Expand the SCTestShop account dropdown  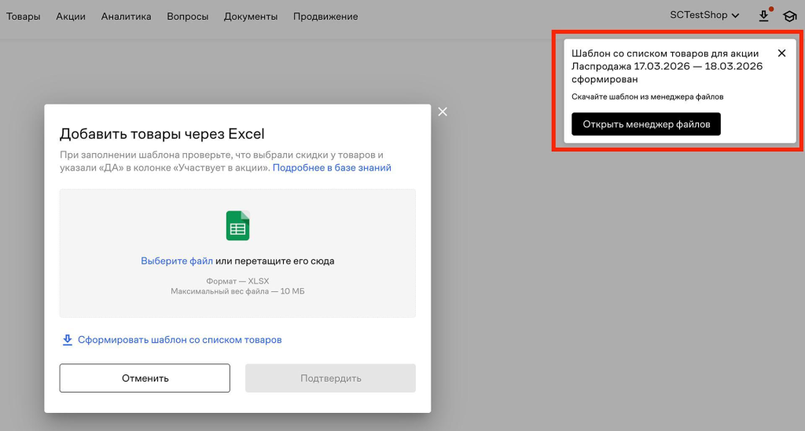[704, 15]
